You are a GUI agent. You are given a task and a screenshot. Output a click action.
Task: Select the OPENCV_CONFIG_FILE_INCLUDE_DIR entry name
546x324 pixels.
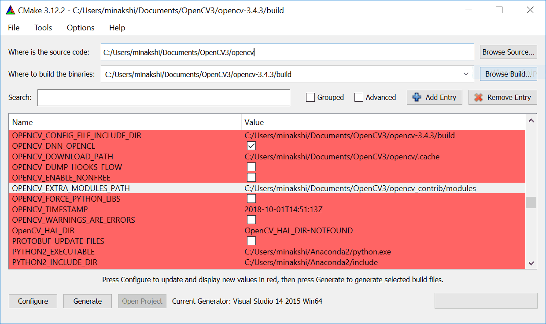click(77, 135)
